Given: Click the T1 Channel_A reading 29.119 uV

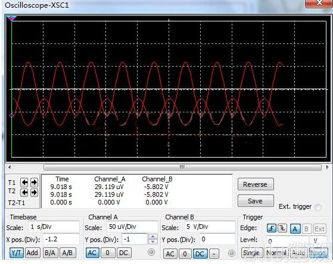Looking at the screenshot, I should (x=109, y=187).
